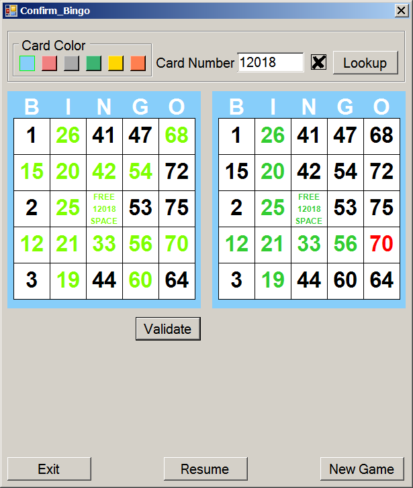Click green 42 on the left card
Viewport: 413px width, 488px height.
point(104,172)
